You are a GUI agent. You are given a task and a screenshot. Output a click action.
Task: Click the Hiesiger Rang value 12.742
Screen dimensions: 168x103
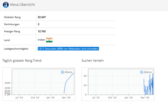(42, 31)
